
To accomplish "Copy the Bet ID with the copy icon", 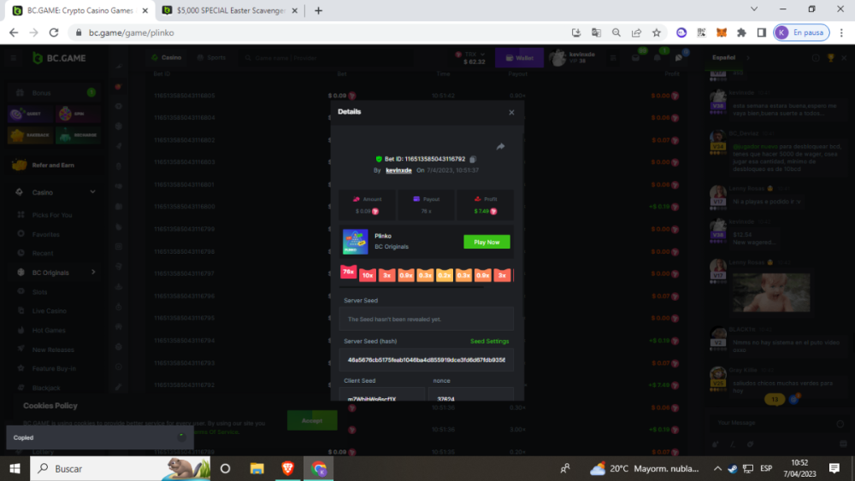I will [473, 159].
